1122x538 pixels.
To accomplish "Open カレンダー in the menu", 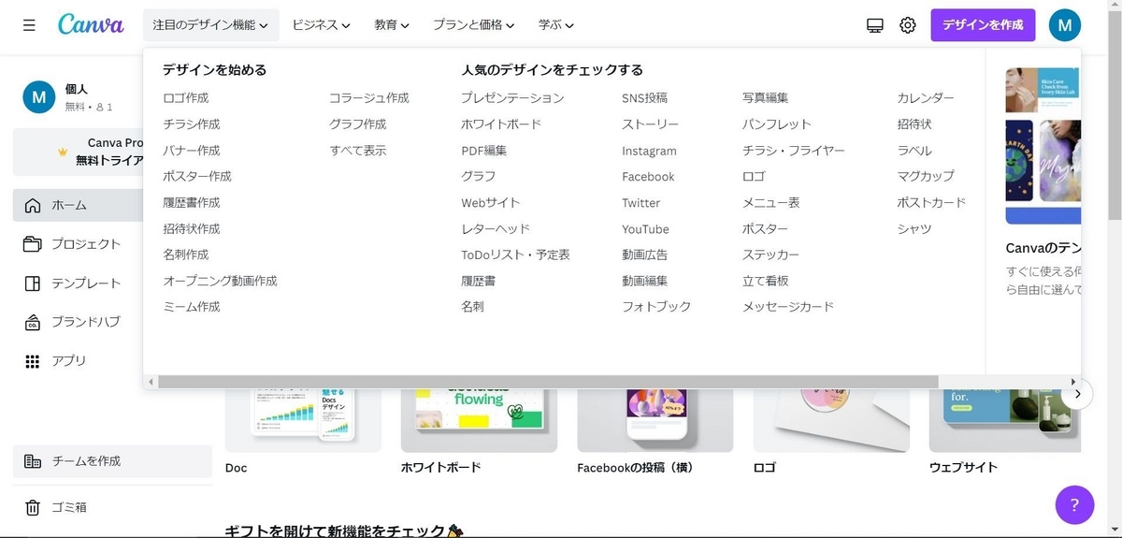I will 926,98.
